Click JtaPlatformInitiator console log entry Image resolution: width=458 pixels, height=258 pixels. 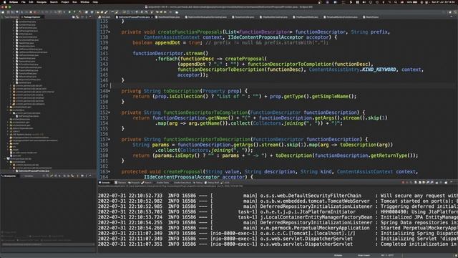[308, 212]
